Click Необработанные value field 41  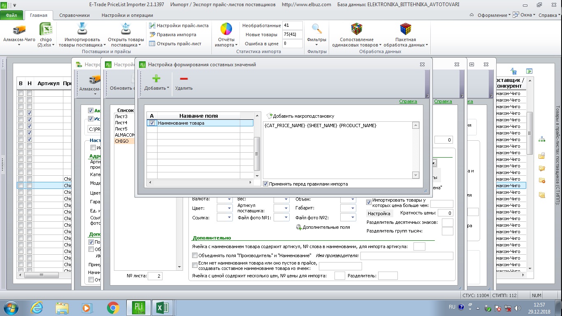[x=293, y=26]
